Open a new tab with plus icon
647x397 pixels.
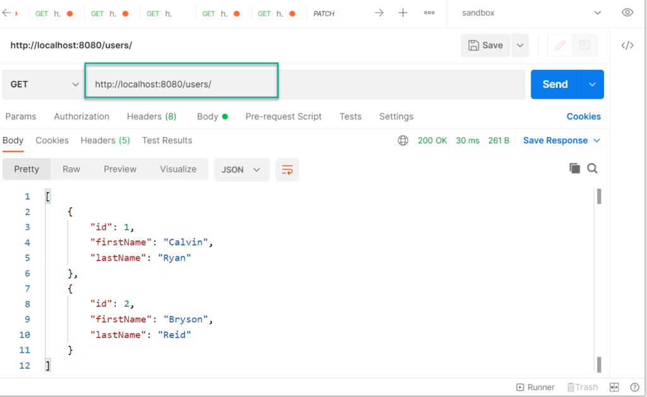click(403, 13)
